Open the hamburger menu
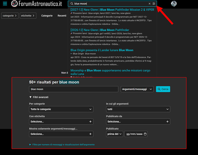The image size is (198, 155). pos(5,4)
